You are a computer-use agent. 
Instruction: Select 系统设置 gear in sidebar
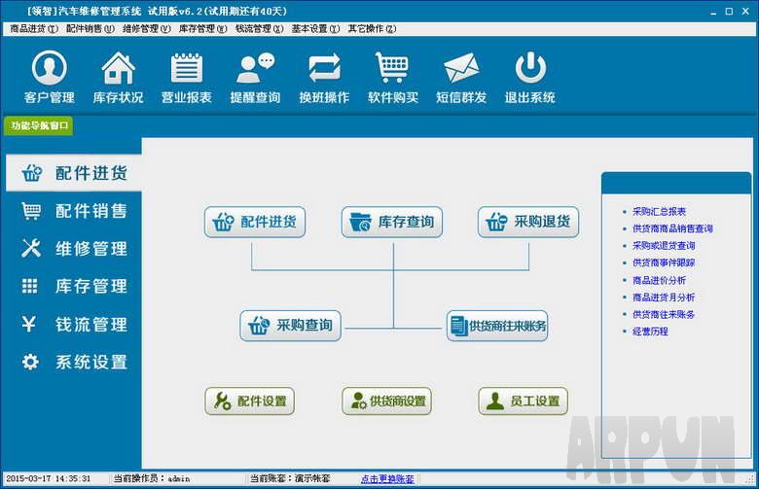click(x=74, y=362)
